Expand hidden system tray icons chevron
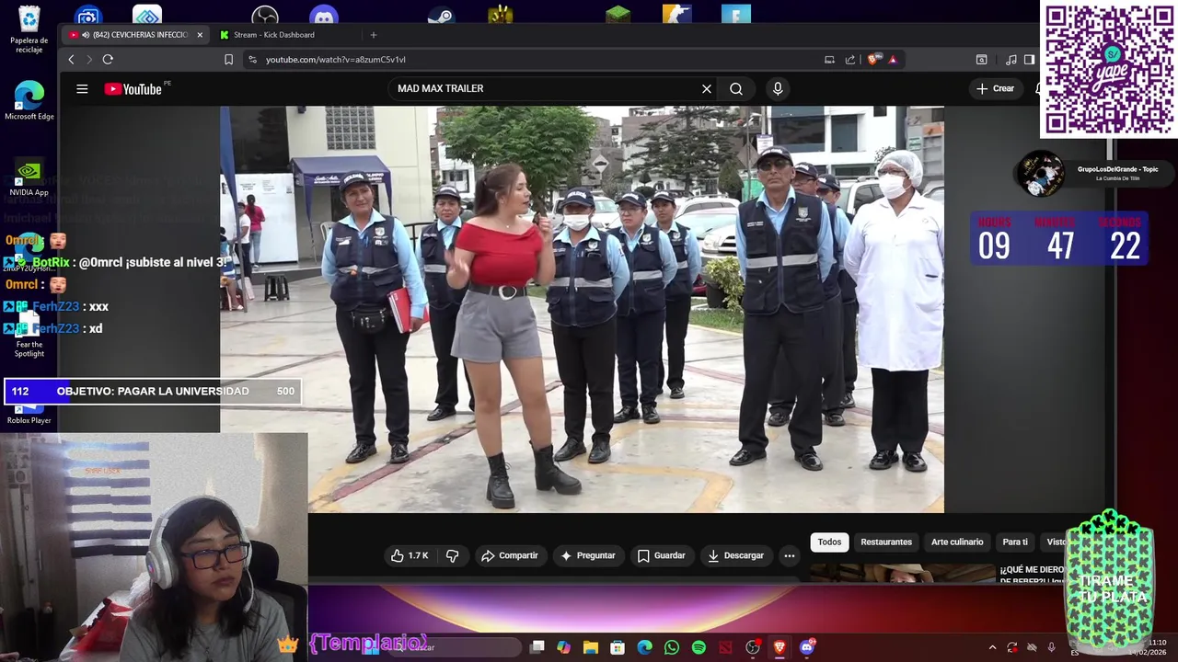The width and height of the screenshot is (1178, 662). pos(992,647)
